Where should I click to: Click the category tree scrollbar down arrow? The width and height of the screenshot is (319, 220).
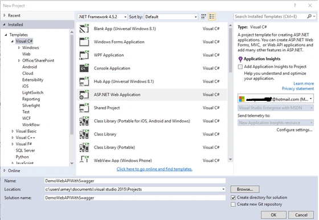pos(72,163)
